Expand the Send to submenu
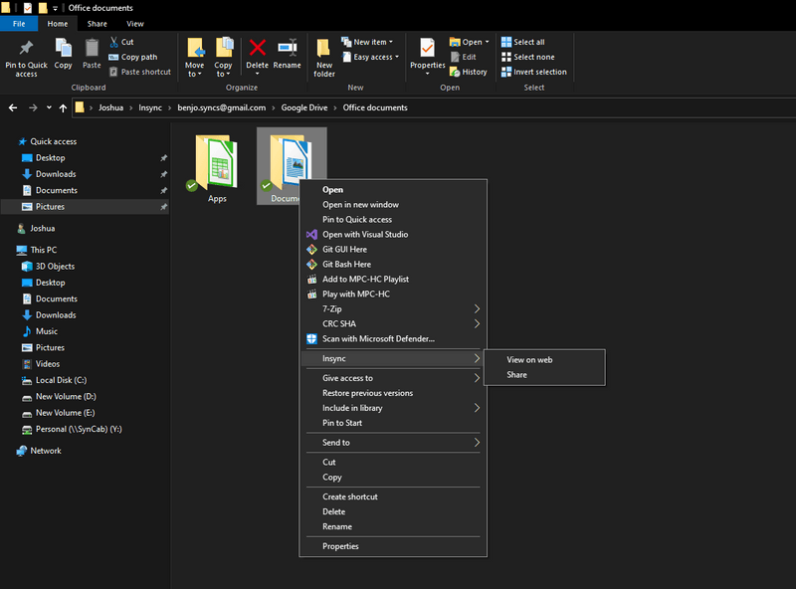This screenshot has width=796, height=589. pyautogui.click(x=338, y=442)
